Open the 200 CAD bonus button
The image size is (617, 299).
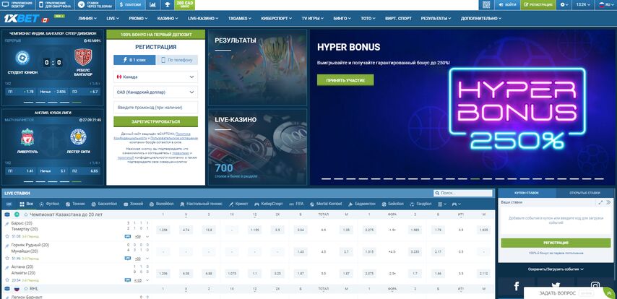coord(184,5)
